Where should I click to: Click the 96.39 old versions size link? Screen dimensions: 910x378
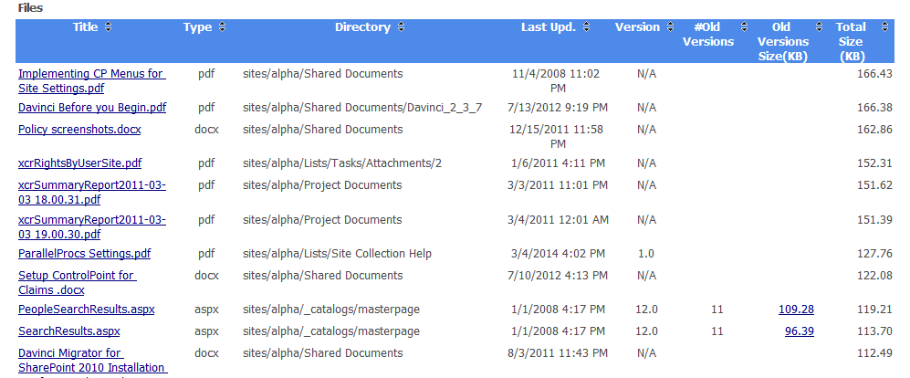(x=799, y=331)
